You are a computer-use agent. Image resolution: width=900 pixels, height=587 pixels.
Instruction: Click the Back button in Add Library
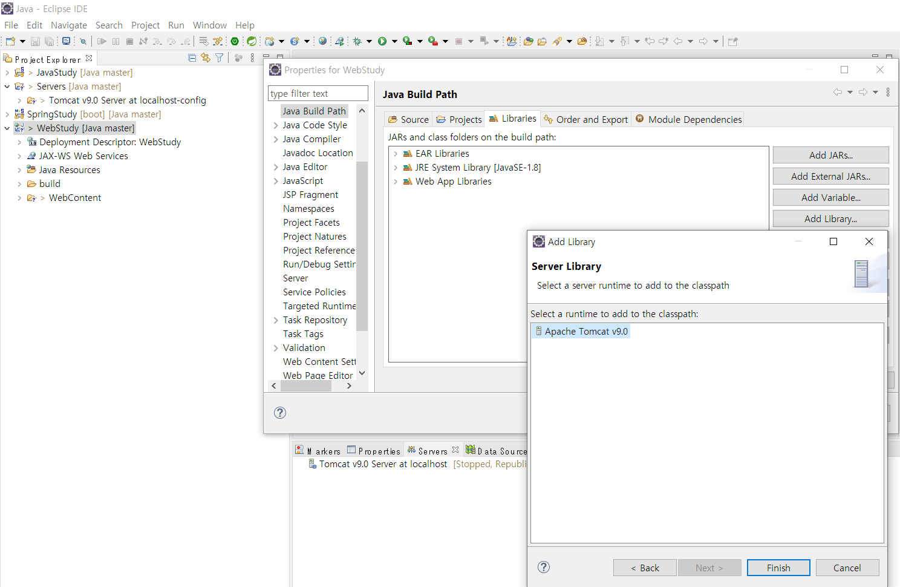pos(645,568)
